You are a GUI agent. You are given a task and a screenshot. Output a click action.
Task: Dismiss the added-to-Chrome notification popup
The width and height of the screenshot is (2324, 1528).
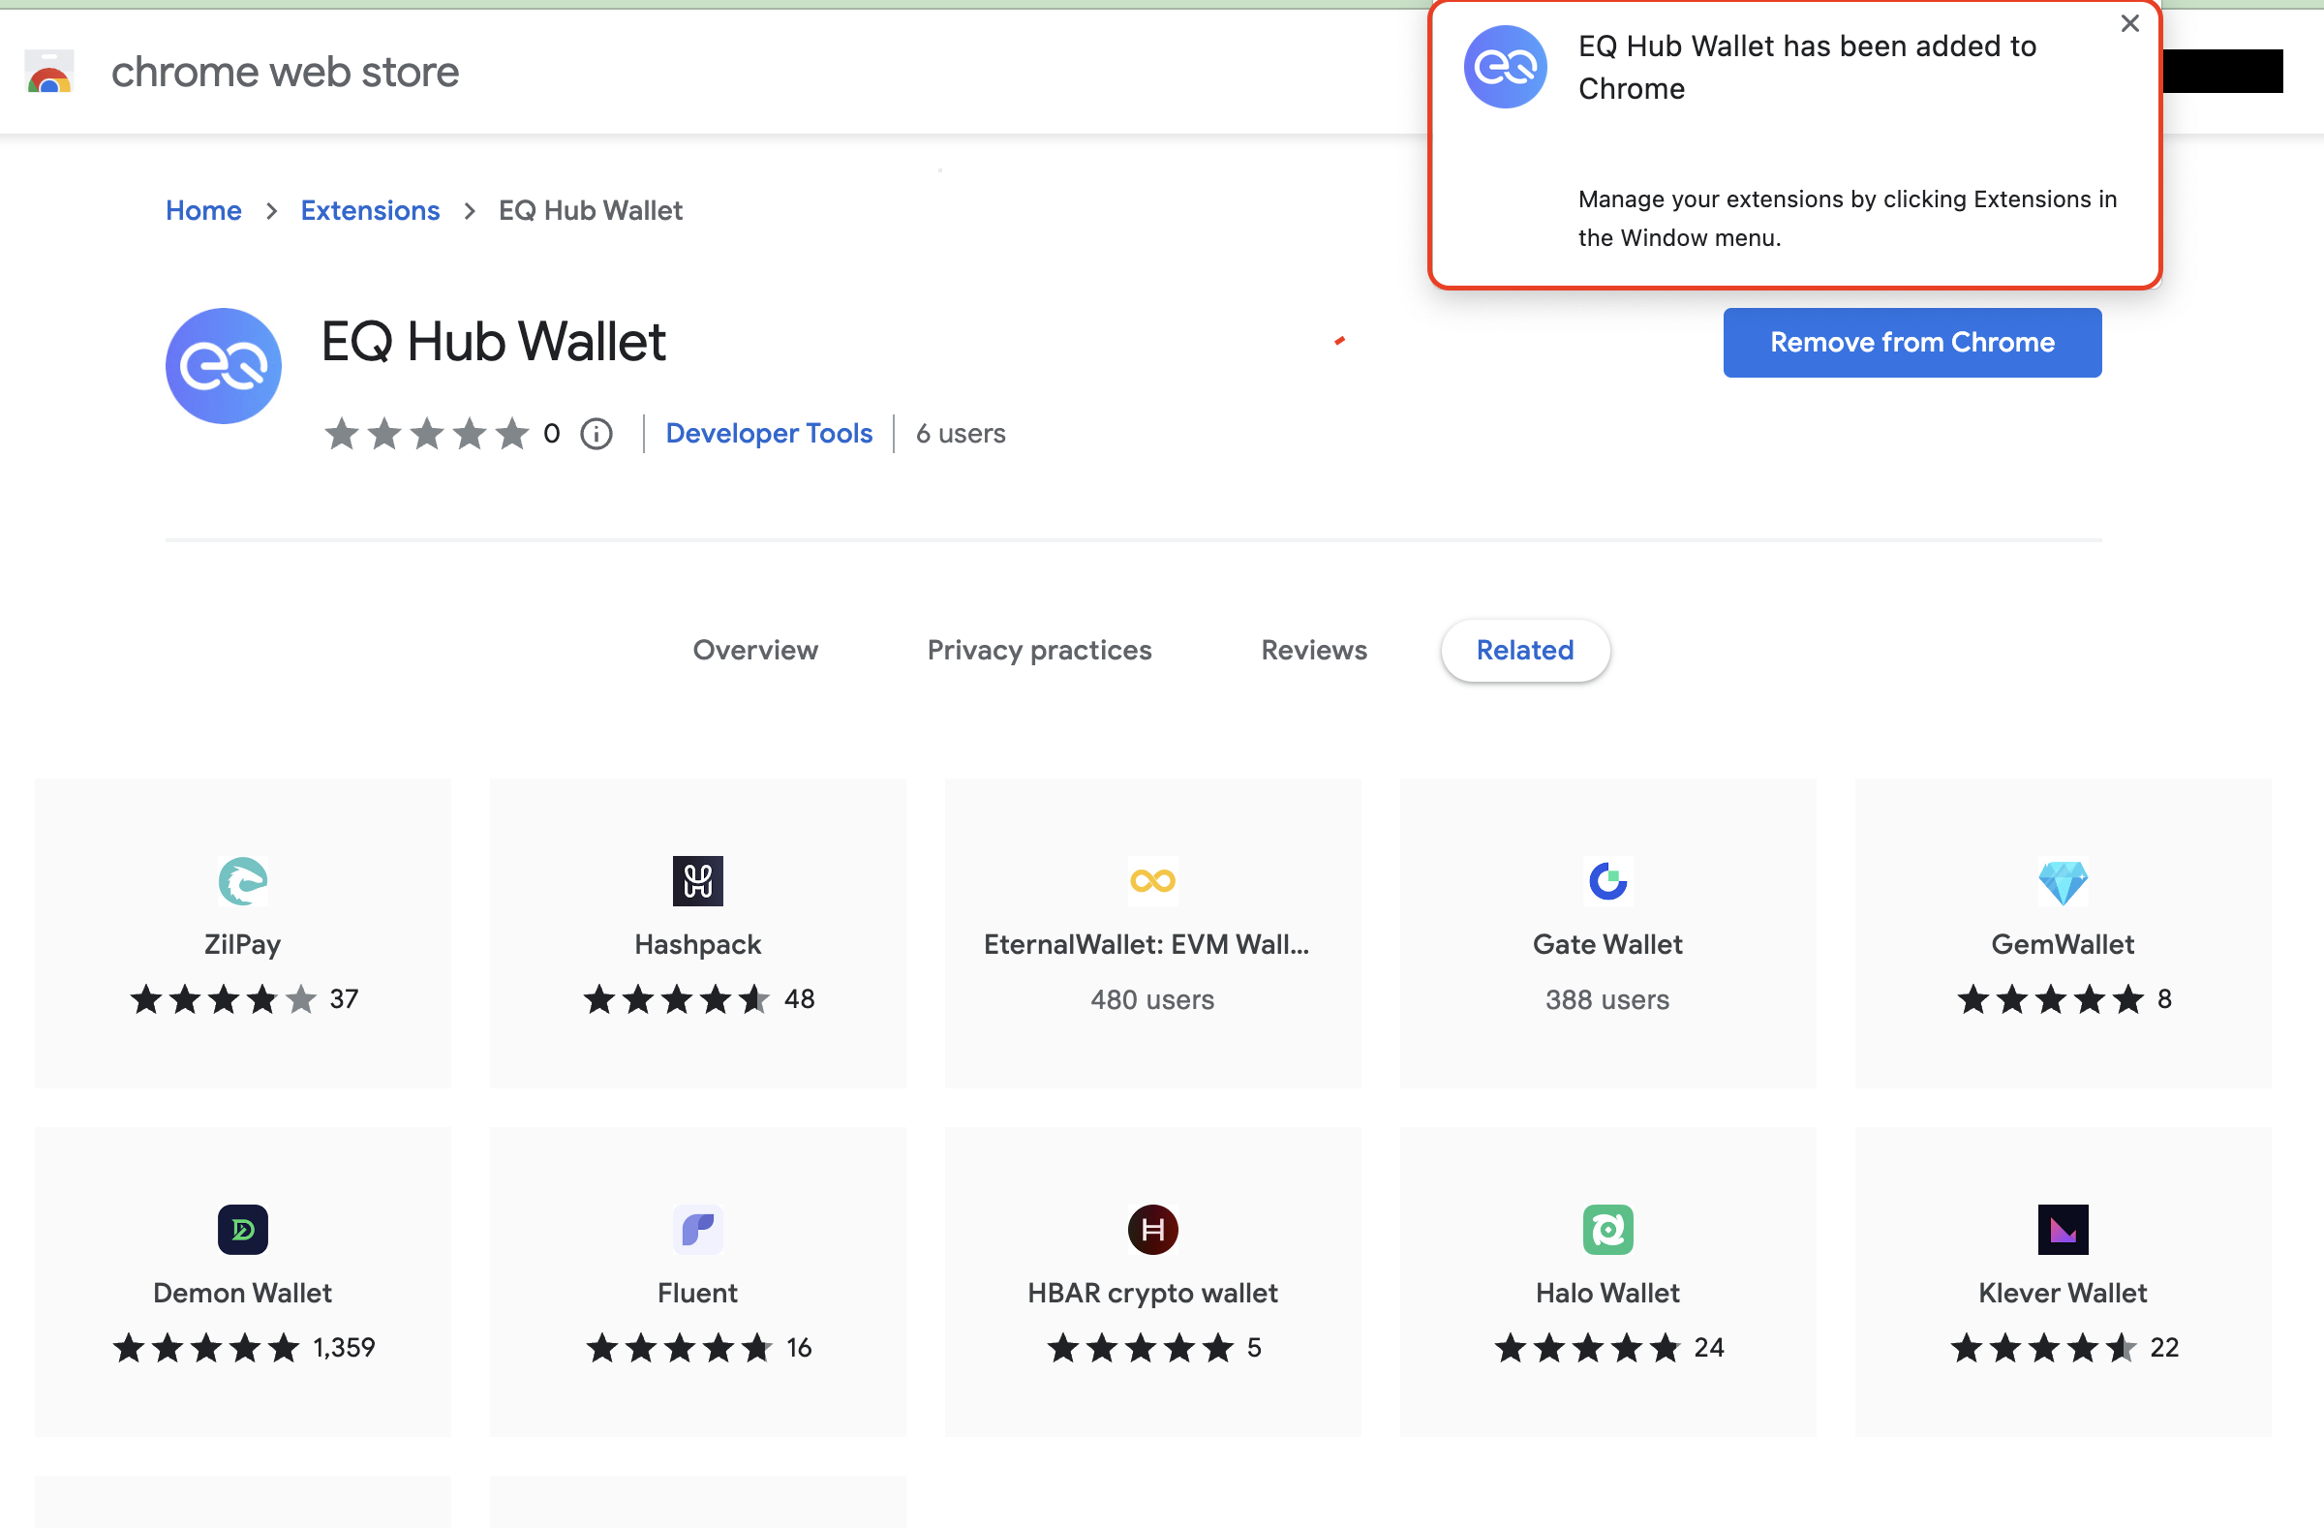click(x=2129, y=23)
